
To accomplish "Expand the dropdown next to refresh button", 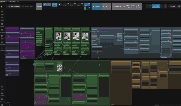I will coord(49,4).
